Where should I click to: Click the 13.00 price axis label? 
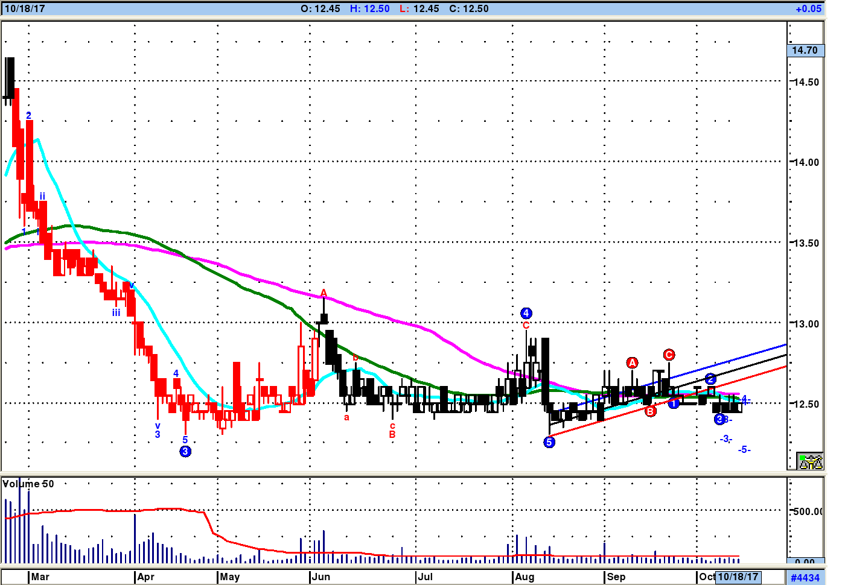point(806,324)
